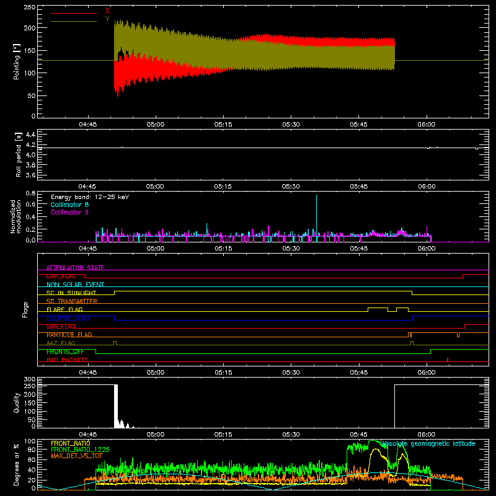Click the red BAD_PACKETS tick mark
The width and height of the screenshot is (496, 496).
pyautogui.click(x=447, y=360)
